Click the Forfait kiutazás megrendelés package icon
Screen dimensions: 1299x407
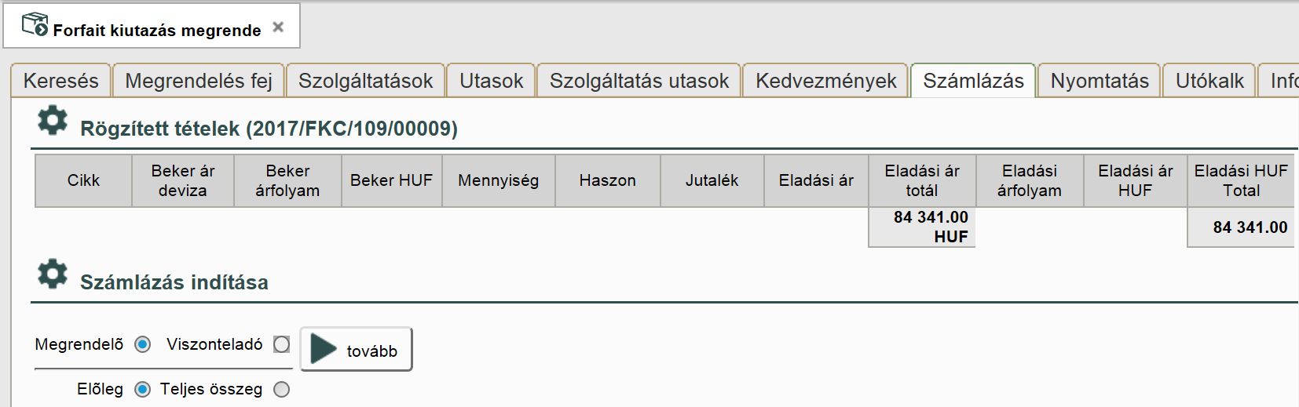pos(35,25)
